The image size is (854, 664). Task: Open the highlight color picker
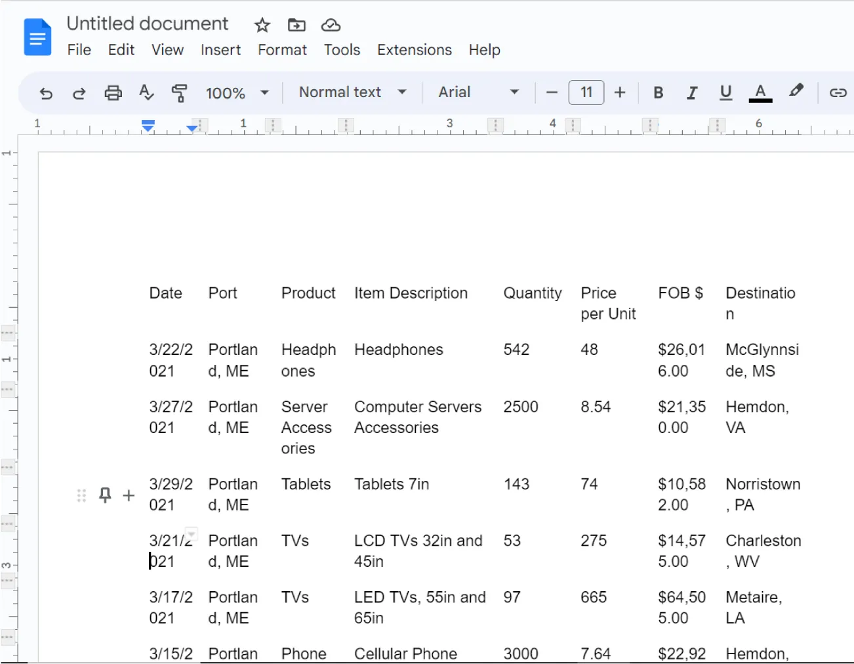click(x=796, y=93)
